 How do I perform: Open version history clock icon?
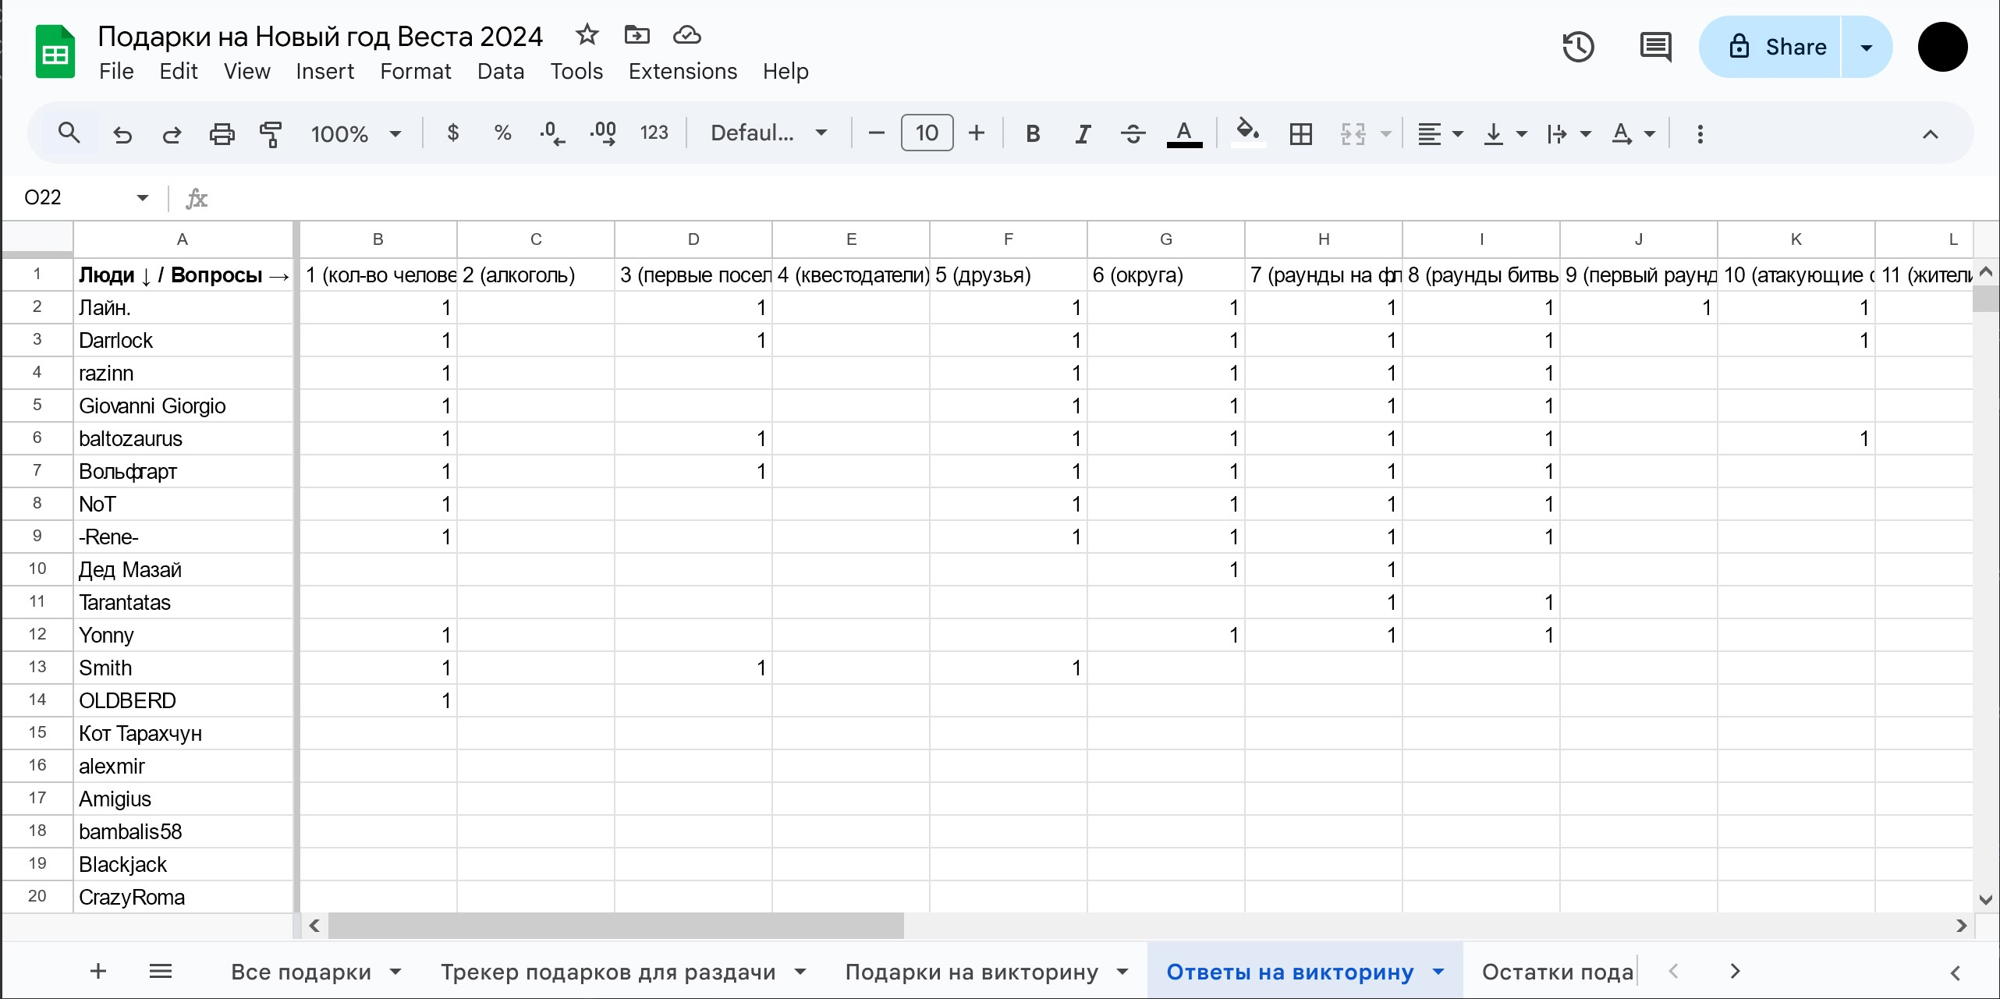pos(1578,47)
